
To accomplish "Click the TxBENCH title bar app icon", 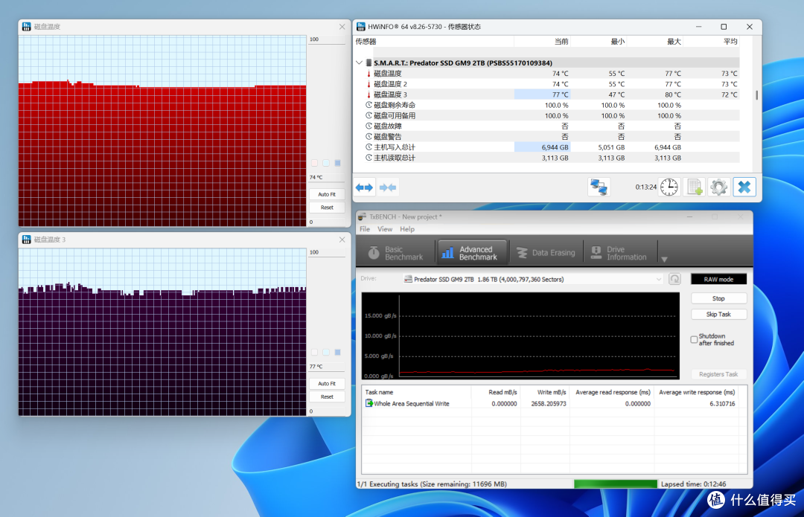I will (362, 216).
